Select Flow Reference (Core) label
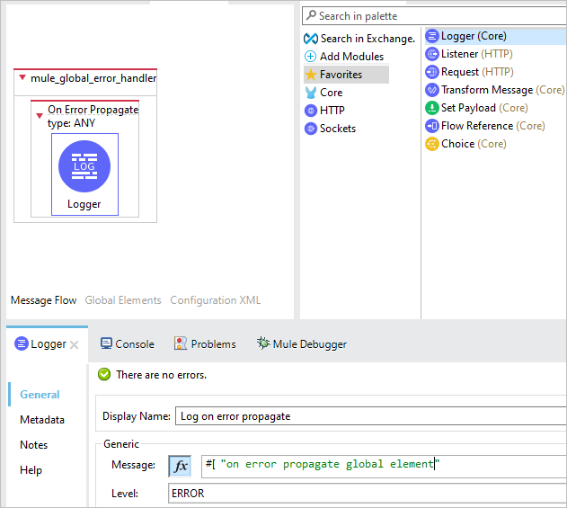The height and width of the screenshot is (508, 567). coord(493,126)
